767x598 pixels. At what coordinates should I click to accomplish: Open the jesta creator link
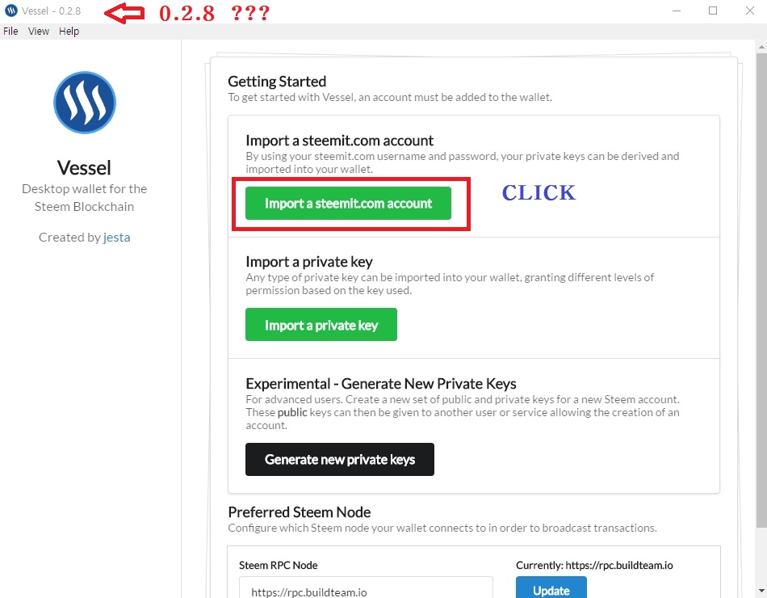coord(117,238)
